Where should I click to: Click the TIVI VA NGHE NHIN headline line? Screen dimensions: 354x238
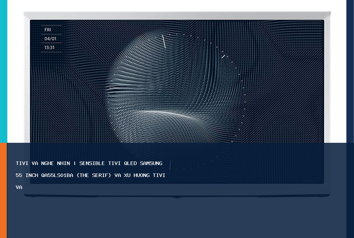coord(89,163)
